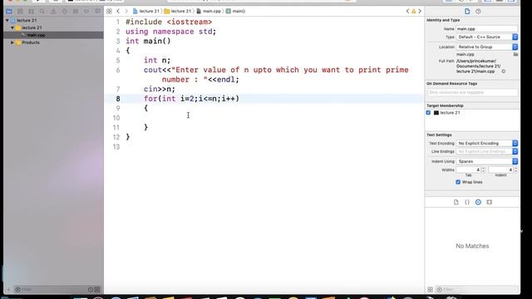Open the Symbol navigator icon
Viewport: 532px width, 299px height.
[x=32, y=11]
